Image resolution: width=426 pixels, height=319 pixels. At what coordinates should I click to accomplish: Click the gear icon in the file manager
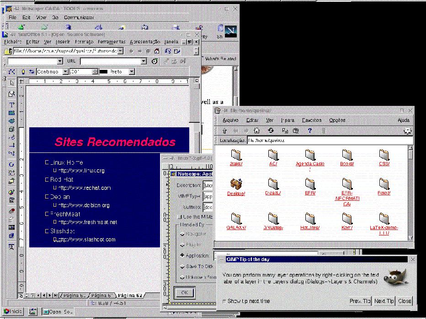point(408,131)
